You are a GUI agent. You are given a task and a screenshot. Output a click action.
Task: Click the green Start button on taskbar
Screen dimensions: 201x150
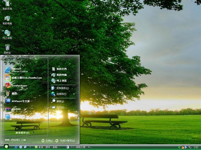pos(6,147)
